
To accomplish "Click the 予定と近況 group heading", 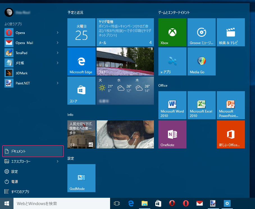I will click(75, 13).
